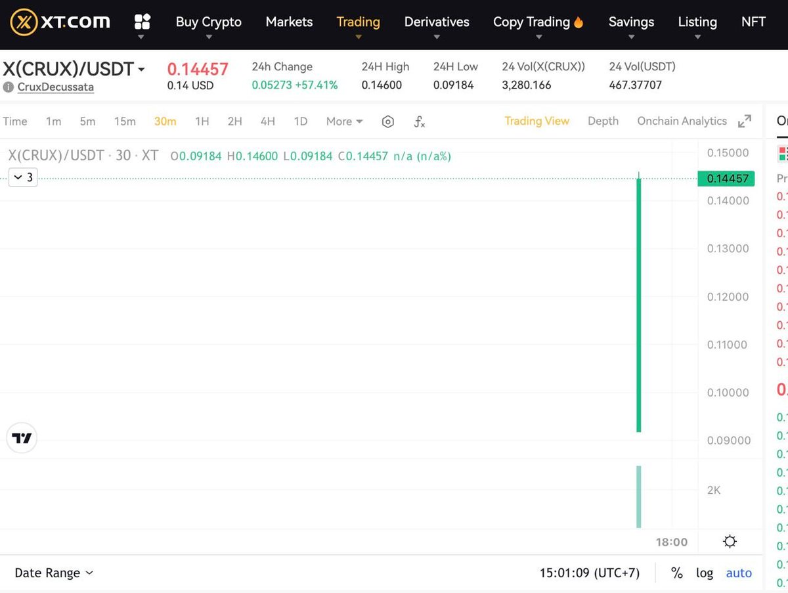This screenshot has width=788, height=593.
Task: Click the 24 Vol value 3,280.166
Action: point(527,85)
